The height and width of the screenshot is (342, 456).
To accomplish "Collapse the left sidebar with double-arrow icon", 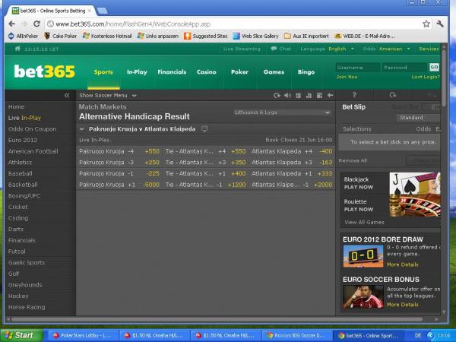I will [66, 95].
